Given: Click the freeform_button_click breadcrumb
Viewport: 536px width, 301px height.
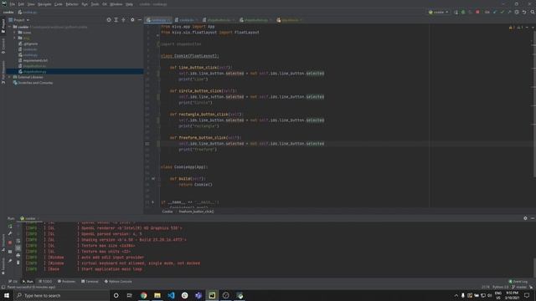Looking at the screenshot, I should click(x=197, y=212).
